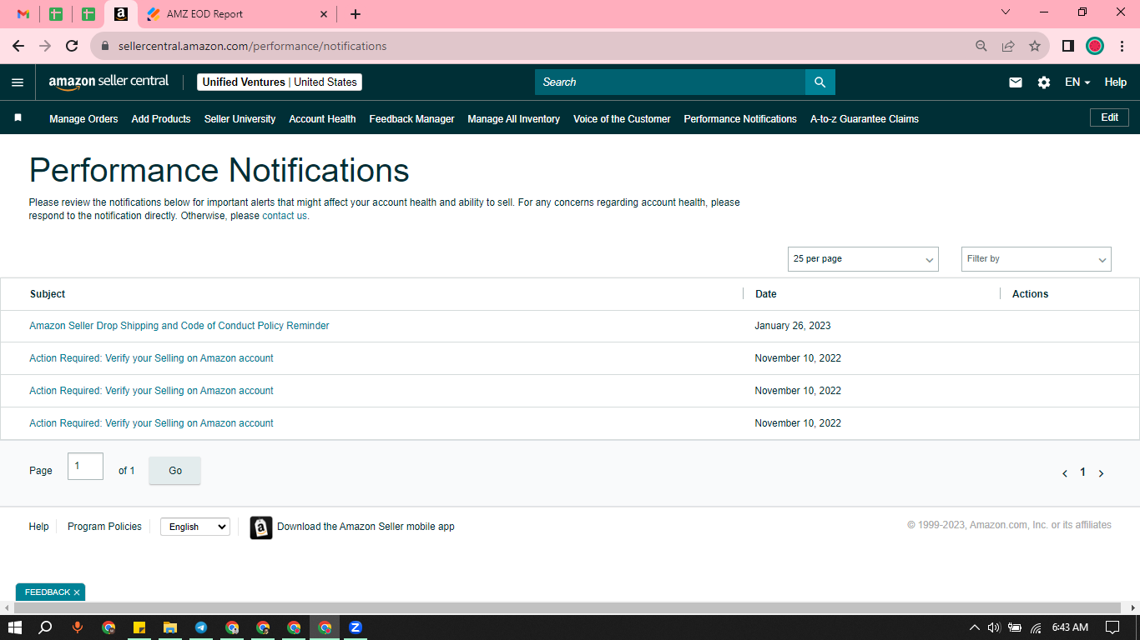Open Performance Notifications menu item
1140x640 pixels.
tap(740, 119)
